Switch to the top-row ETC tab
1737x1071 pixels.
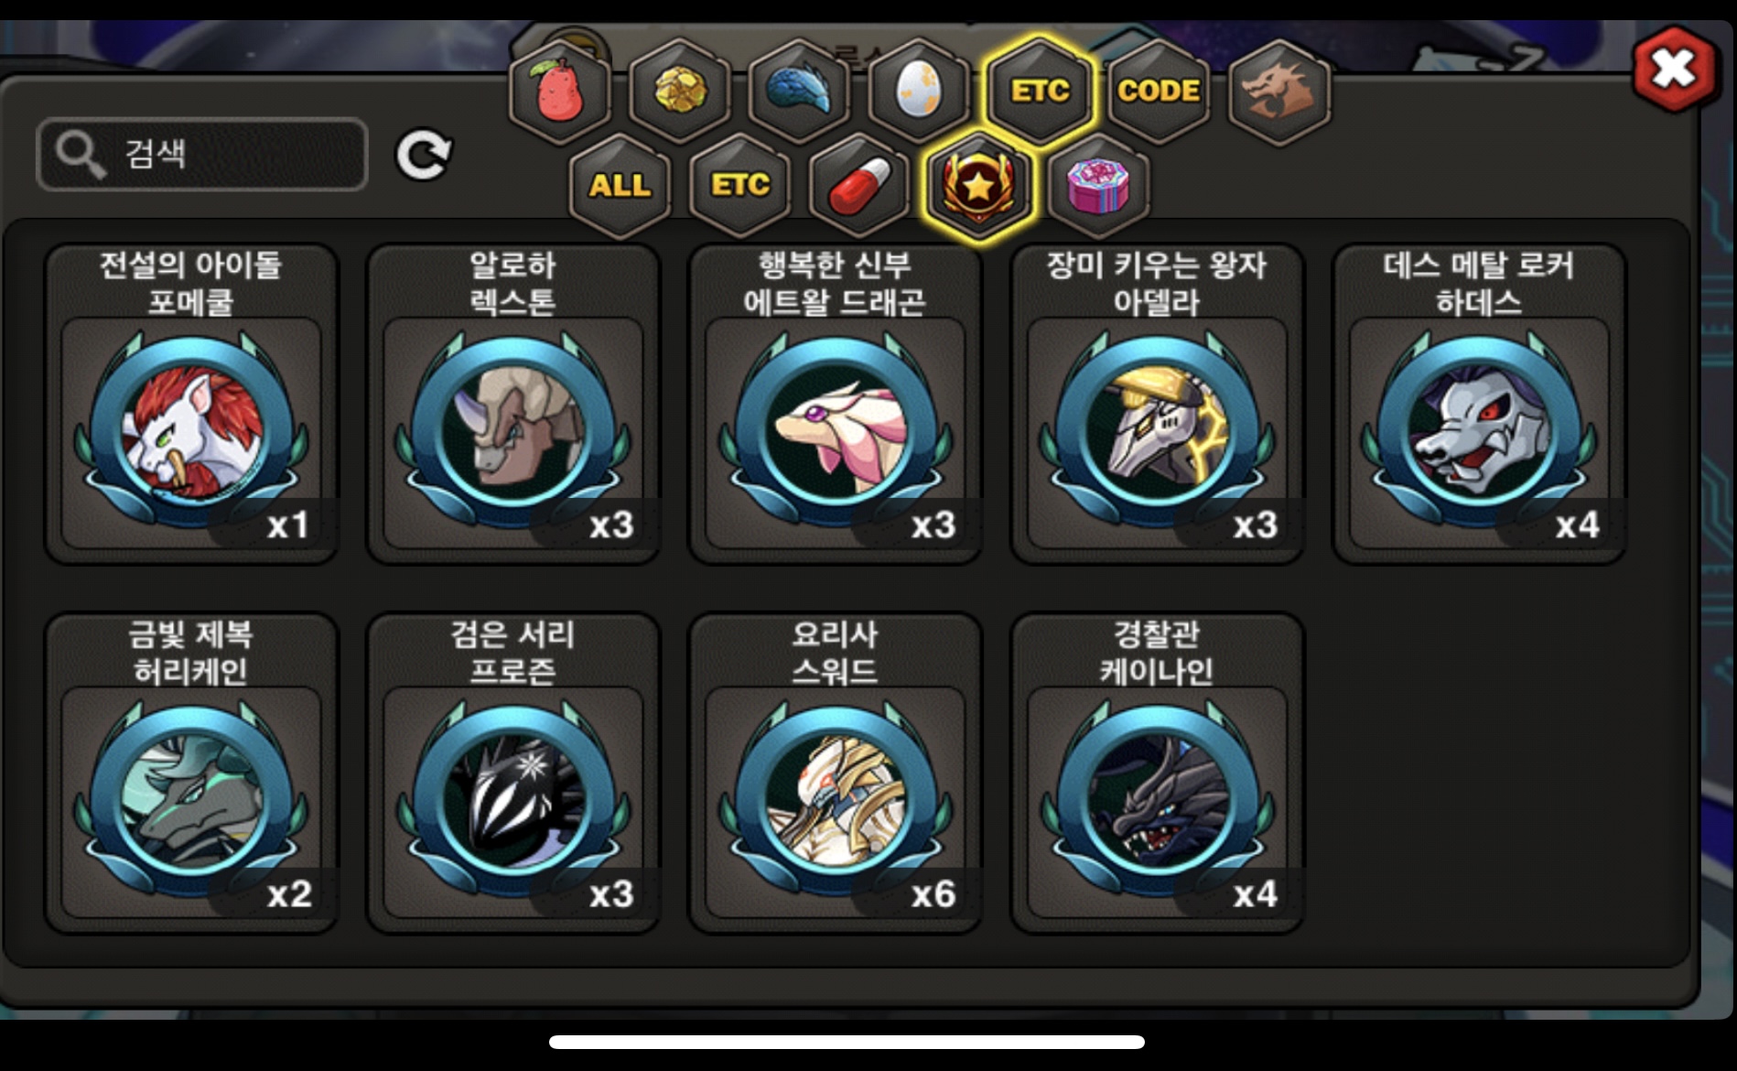point(1040,92)
